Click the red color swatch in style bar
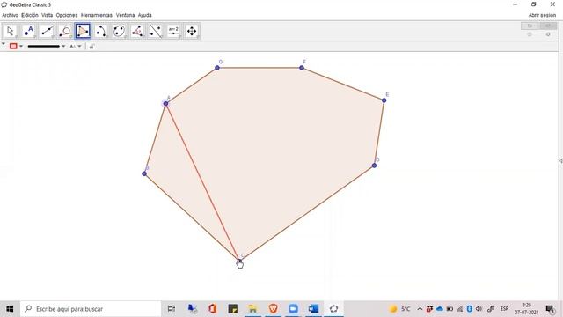The image size is (563, 317). tap(13, 46)
